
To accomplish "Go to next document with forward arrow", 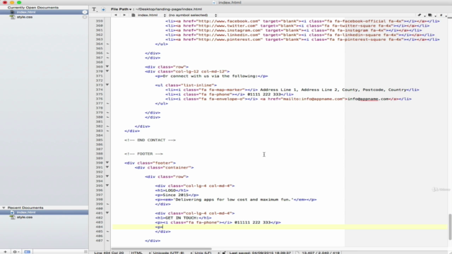I will (x=124, y=15).
